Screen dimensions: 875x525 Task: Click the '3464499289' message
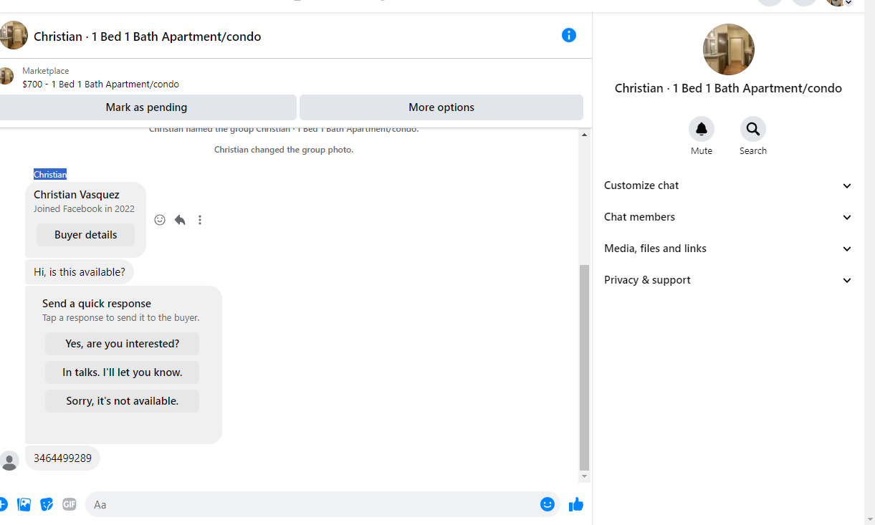coord(62,458)
